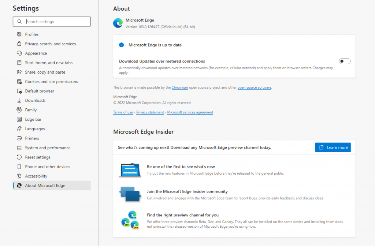Open the Chromium link
The width and height of the screenshot is (375, 246).
(x=180, y=87)
